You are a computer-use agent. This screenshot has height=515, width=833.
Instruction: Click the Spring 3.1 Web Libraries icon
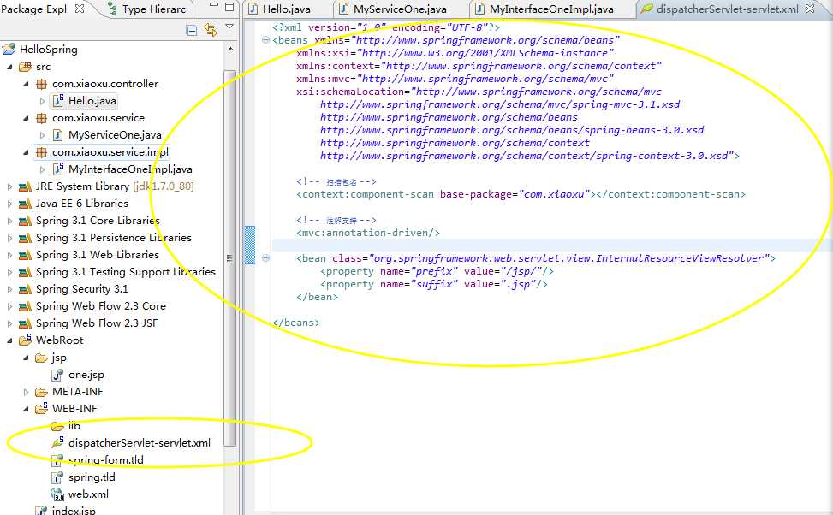click(25, 256)
